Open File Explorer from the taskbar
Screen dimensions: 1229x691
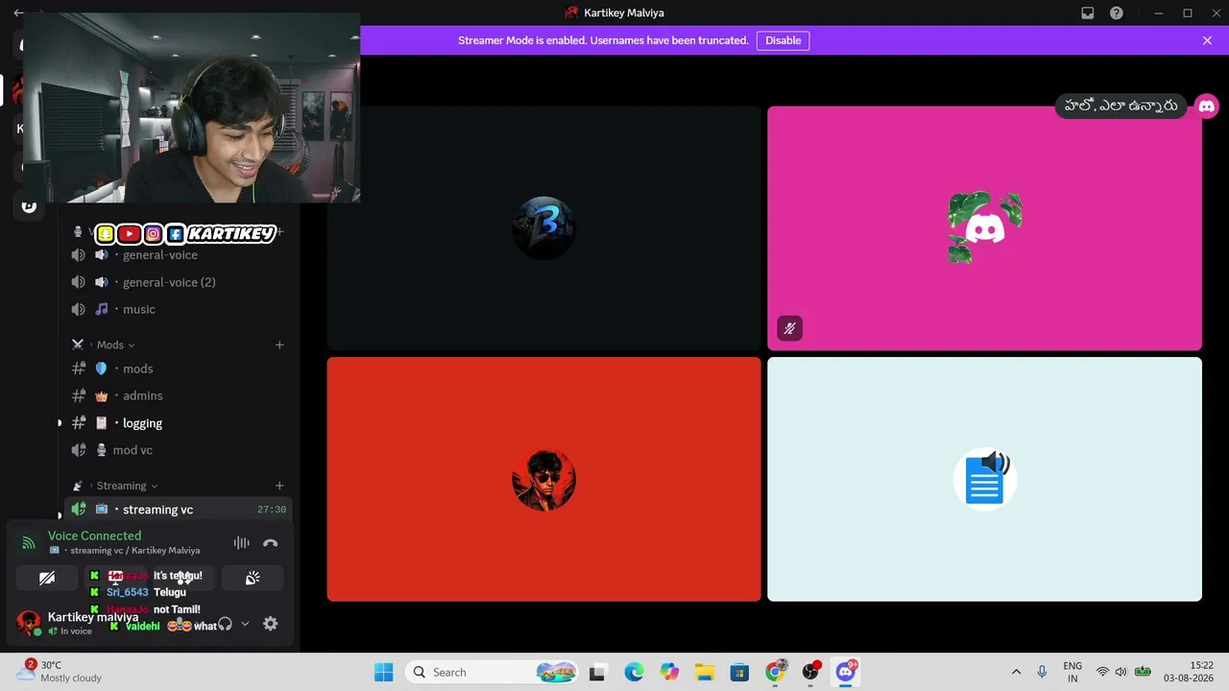705,672
